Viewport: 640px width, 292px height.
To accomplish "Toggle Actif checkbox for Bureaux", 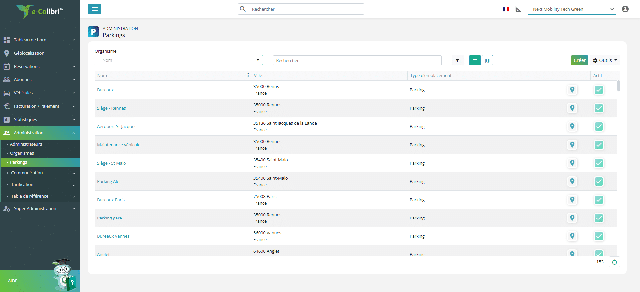I will [x=599, y=90].
